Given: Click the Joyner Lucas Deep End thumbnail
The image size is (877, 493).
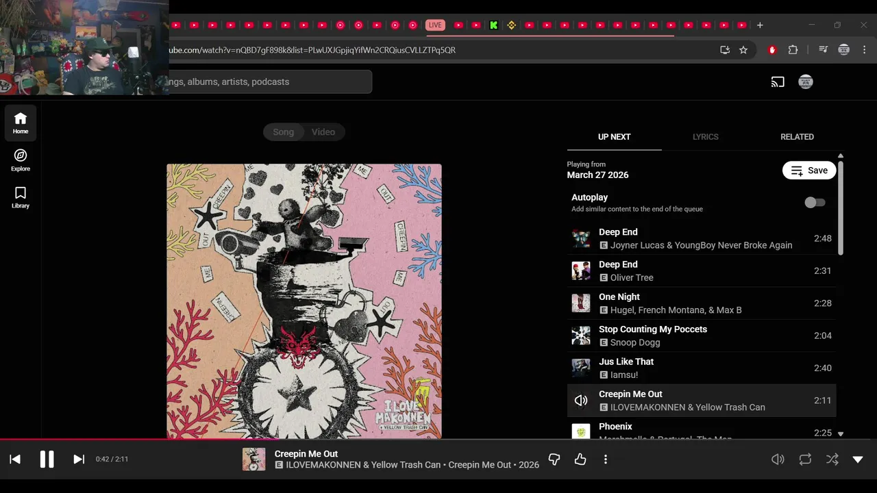Looking at the screenshot, I should (581, 238).
